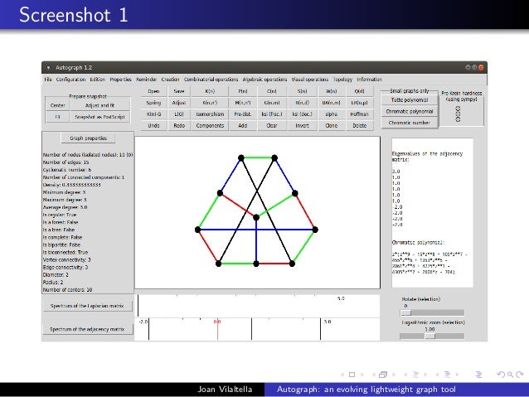Image resolution: width=529 pixels, height=397 pixels.
Task: Click the Logarithmic zoom (selection) slider
Action: click(432, 336)
